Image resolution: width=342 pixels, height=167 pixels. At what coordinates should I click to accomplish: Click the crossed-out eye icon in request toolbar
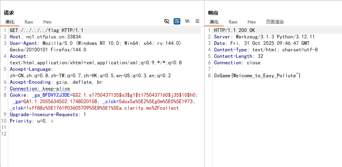coord(167,21)
